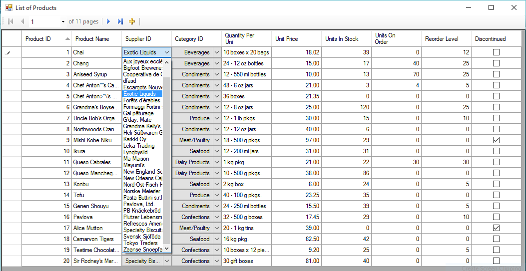Sort by Supplier ID column header
526x271 pixels.
(x=146, y=39)
